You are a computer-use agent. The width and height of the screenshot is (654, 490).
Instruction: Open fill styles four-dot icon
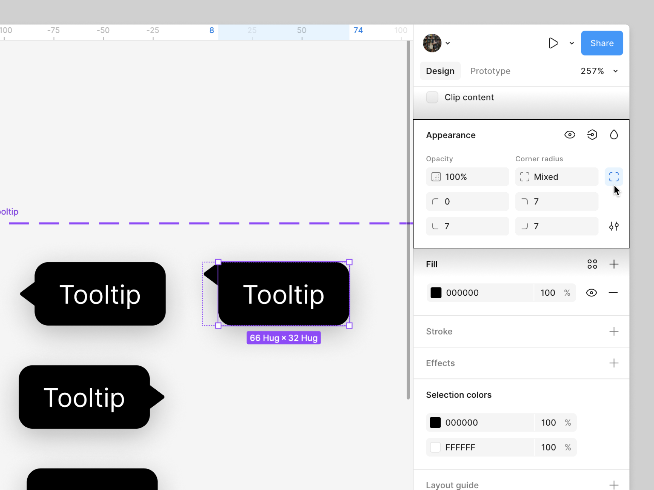[592, 264]
